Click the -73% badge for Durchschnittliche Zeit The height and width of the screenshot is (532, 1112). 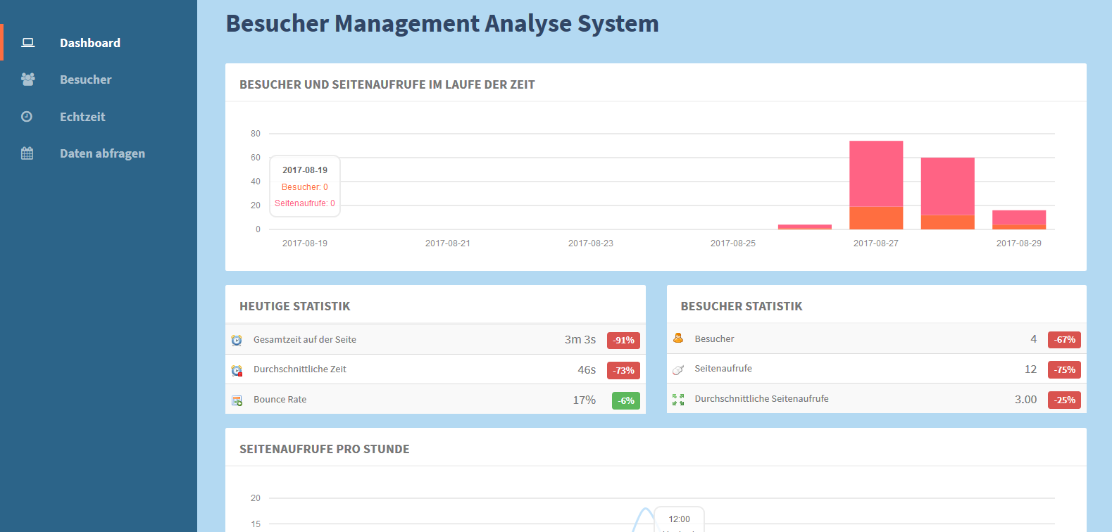click(x=624, y=370)
